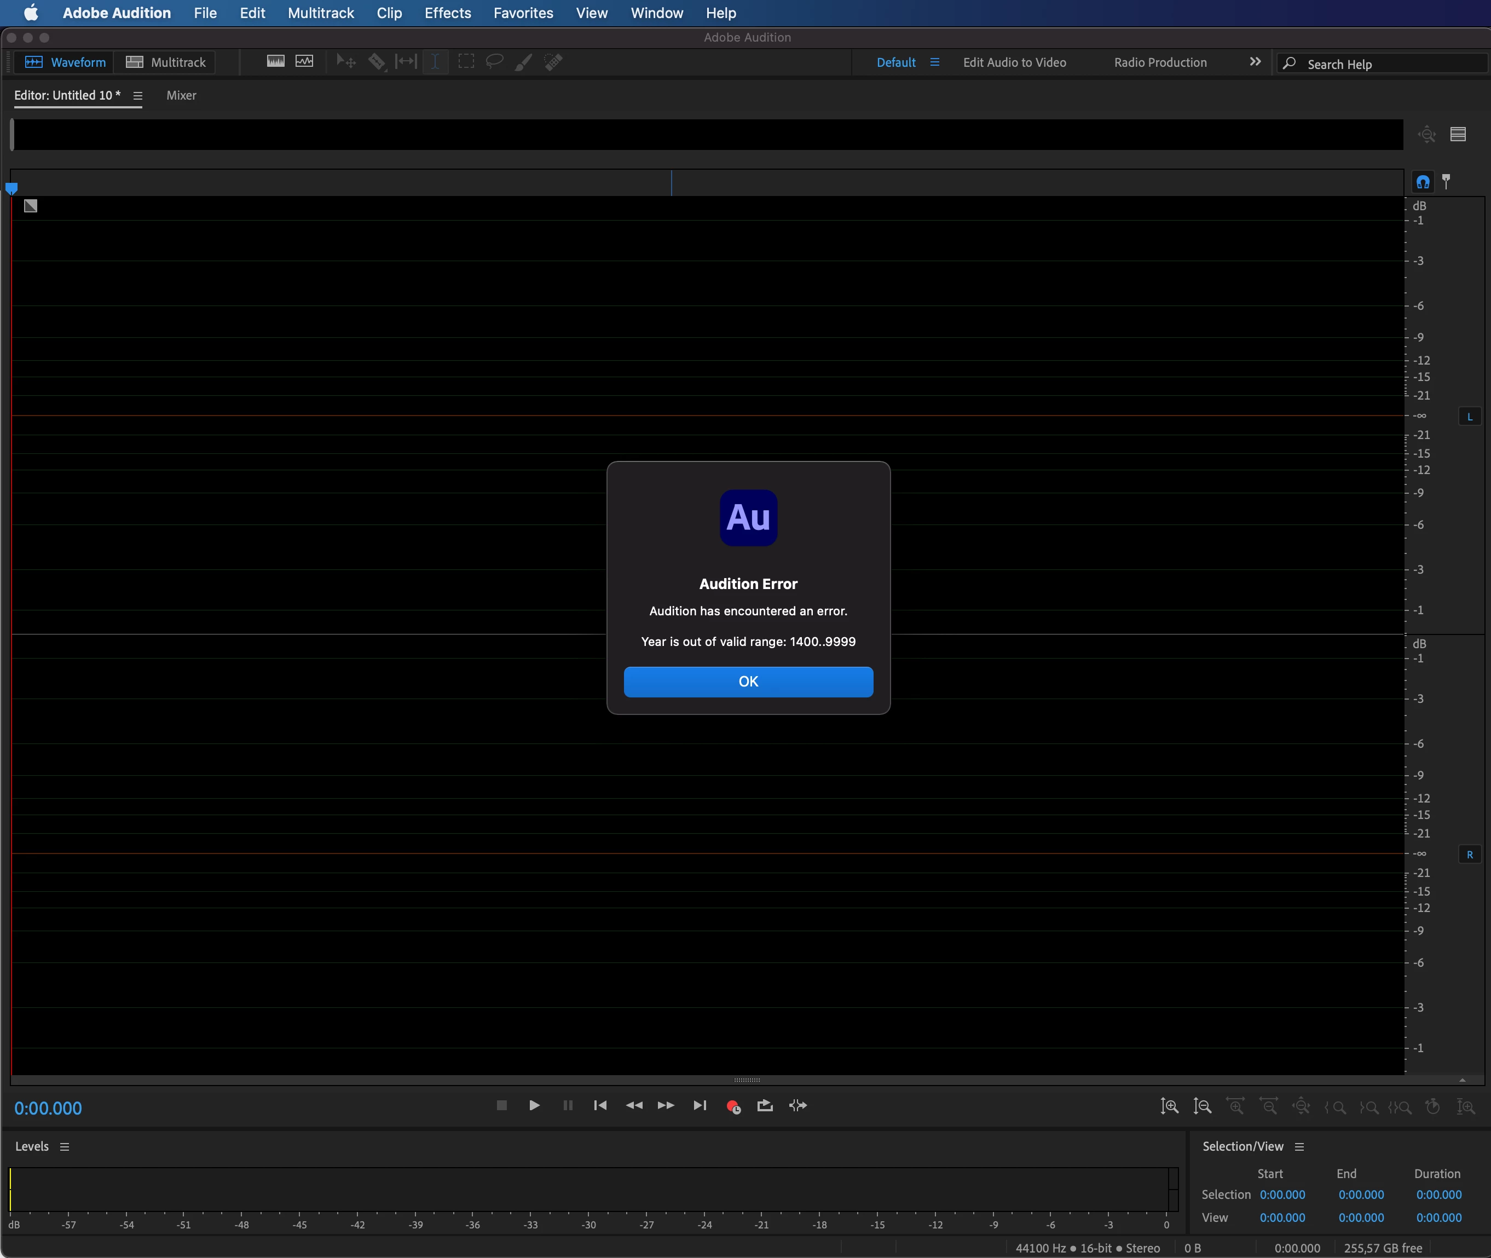This screenshot has width=1491, height=1258.
Task: Toggle the left channel L enable button
Action: [1469, 417]
